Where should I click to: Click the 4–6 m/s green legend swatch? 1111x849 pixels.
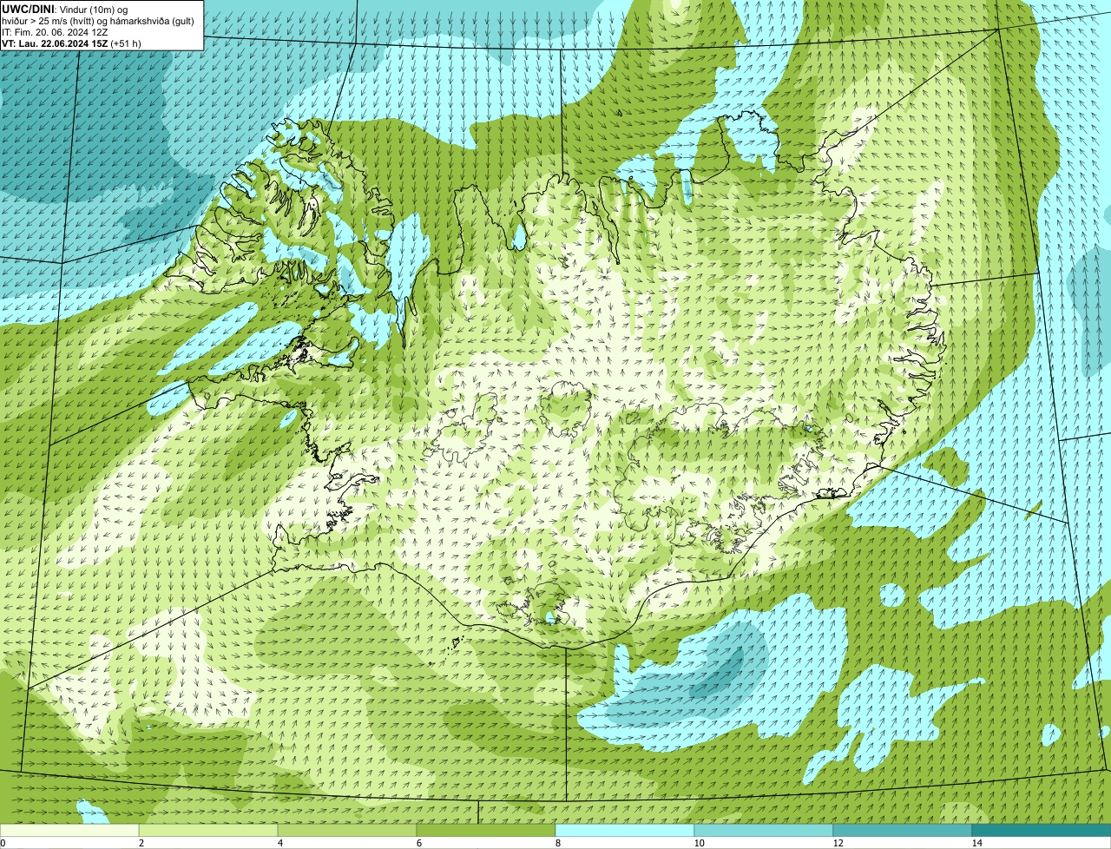(347, 830)
